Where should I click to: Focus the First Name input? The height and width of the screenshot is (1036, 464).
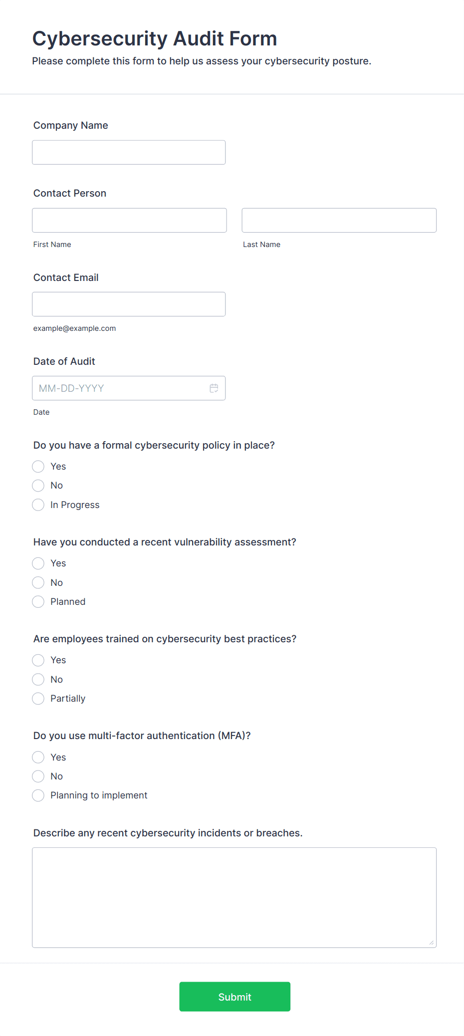pyautogui.click(x=129, y=220)
